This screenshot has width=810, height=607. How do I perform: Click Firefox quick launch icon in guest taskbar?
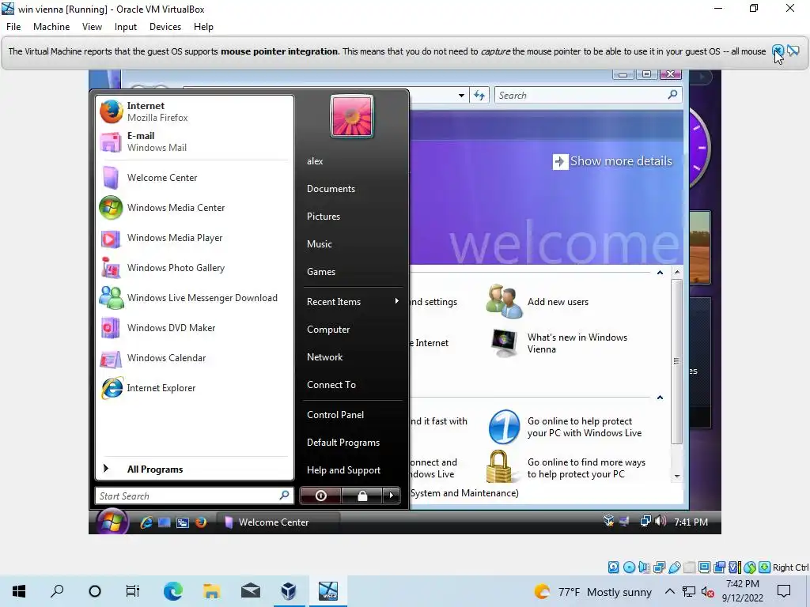click(x=200, y=522)
